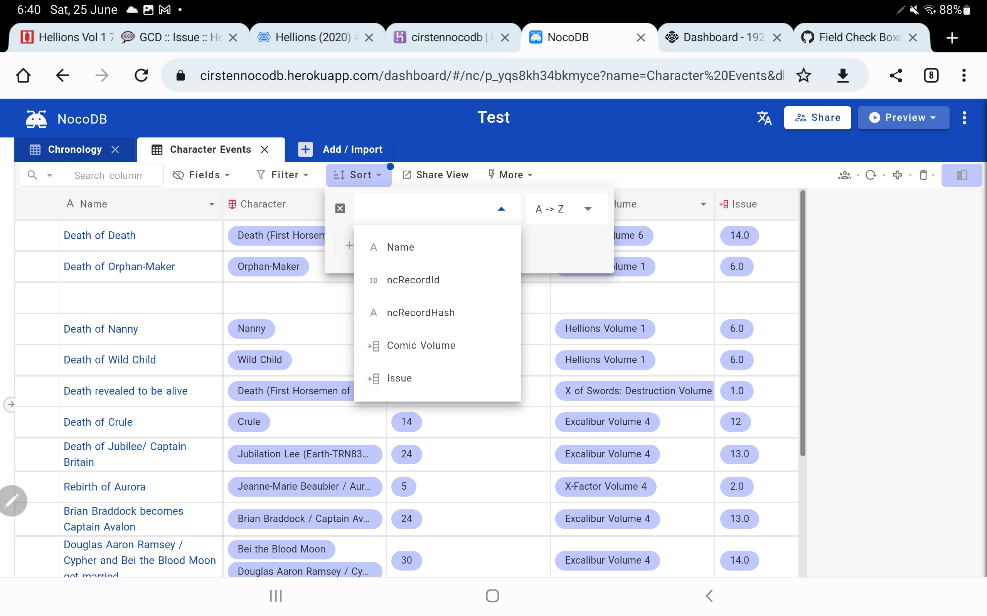Image resolution: width=987 pixels, height=616 pixels.
Task: Select ncRecordId in the sort field list
Action: (413, 280)
